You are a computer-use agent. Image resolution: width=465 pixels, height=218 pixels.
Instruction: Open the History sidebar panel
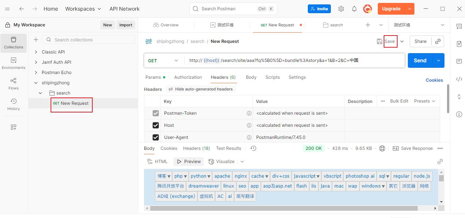point(14,104)
